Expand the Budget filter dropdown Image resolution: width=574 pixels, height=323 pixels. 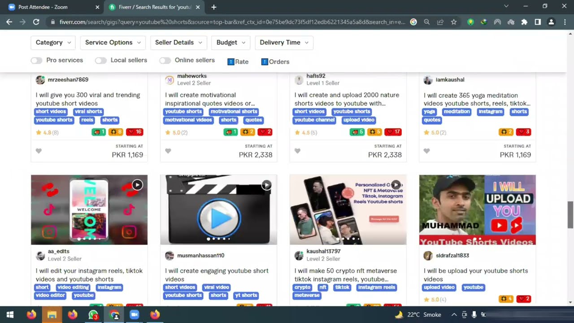231,43
